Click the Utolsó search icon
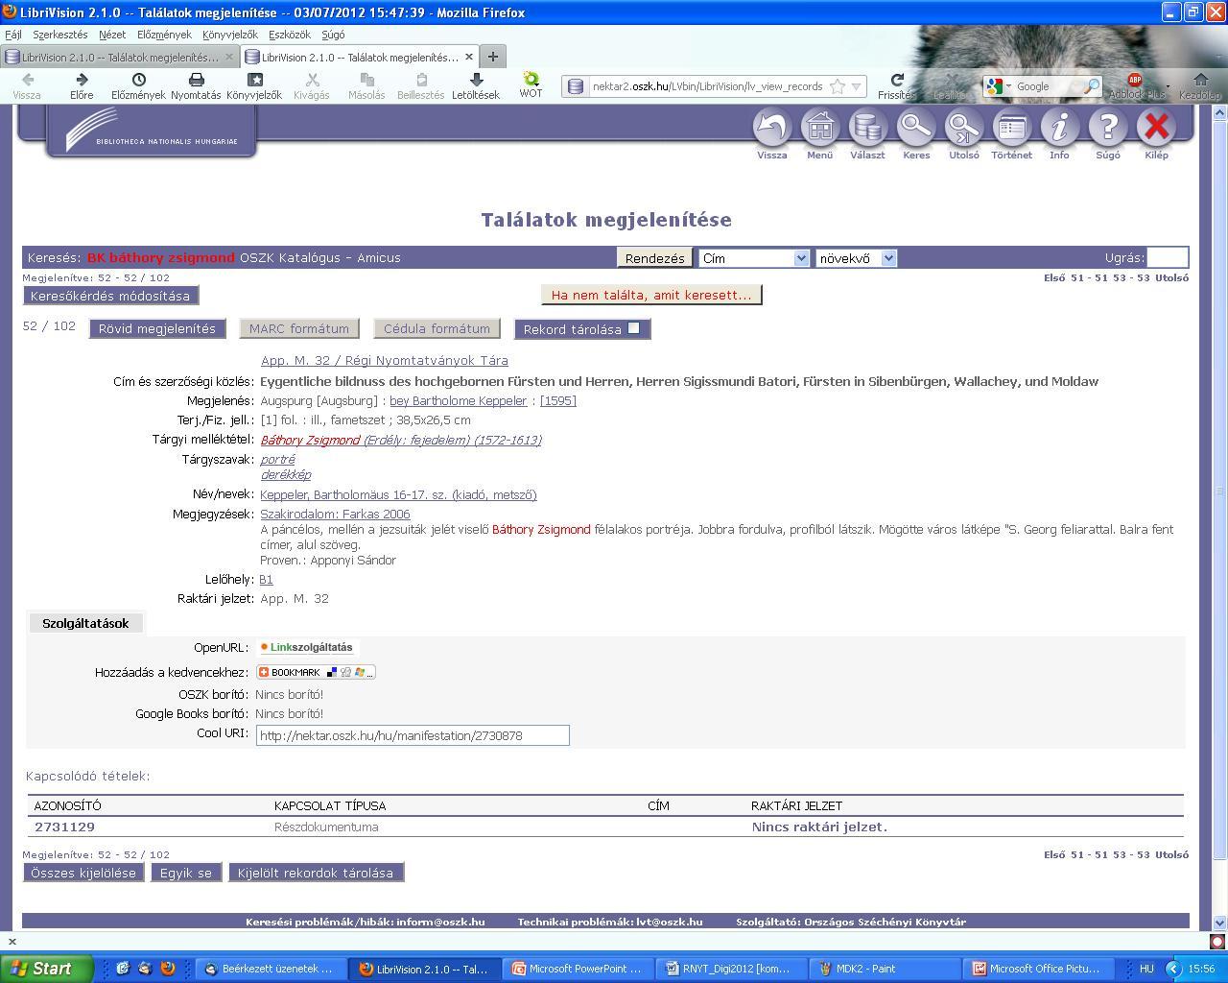Viewport: 1228px width, 983px height. (x=964, y=128)
